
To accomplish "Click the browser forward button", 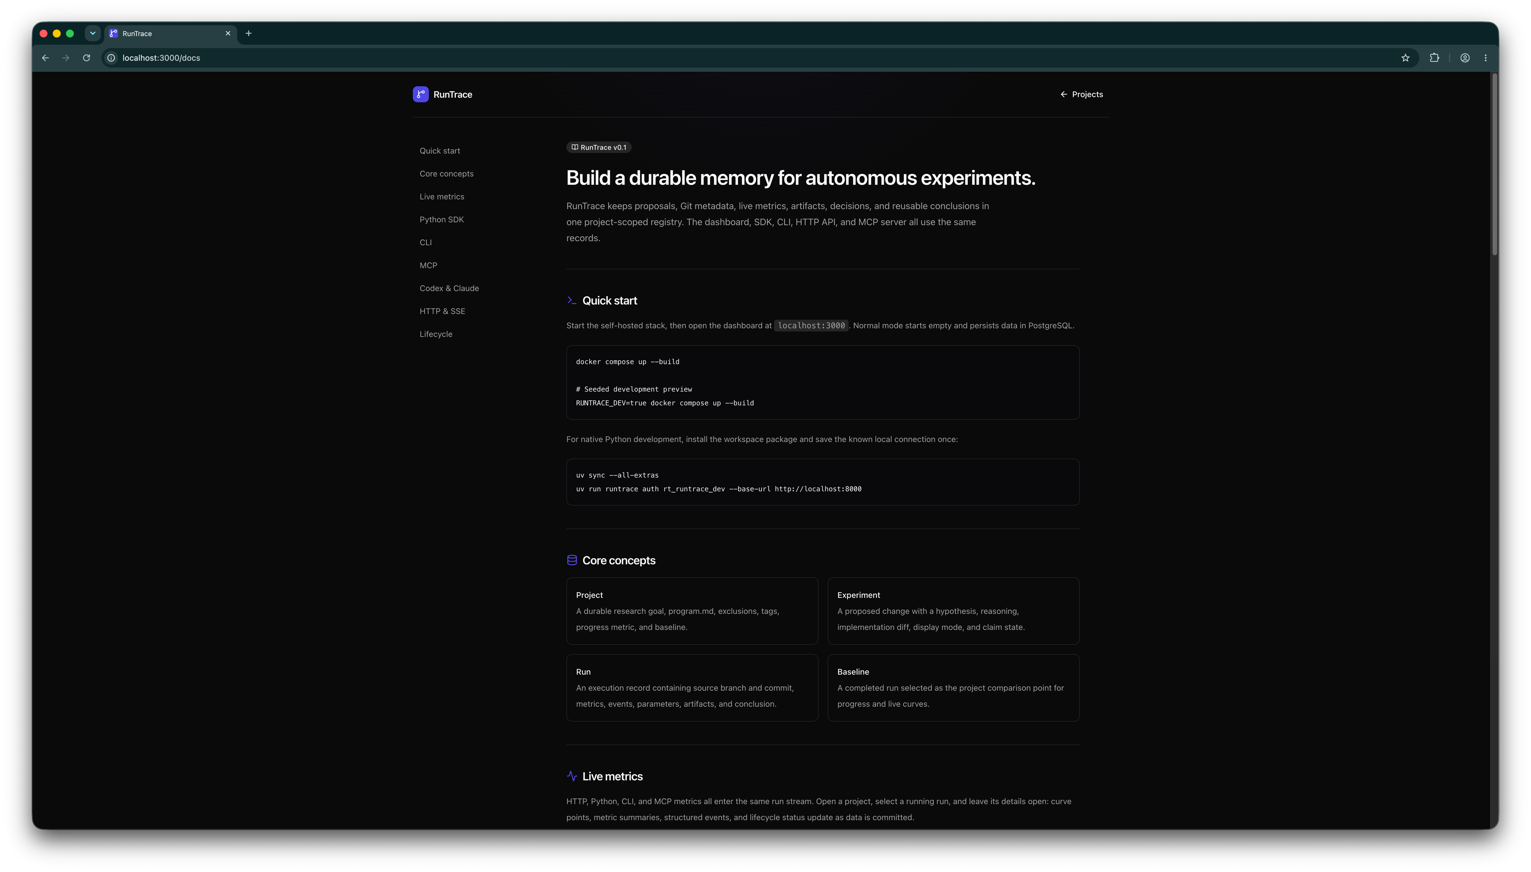I will [x=66, y=58].
